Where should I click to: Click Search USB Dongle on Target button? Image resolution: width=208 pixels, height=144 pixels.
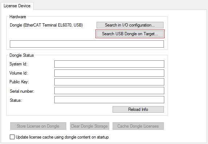(130, 34)
